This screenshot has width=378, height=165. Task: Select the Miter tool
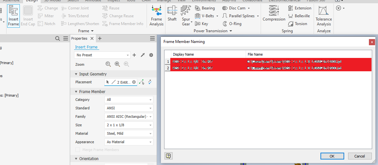coord(46,16)
